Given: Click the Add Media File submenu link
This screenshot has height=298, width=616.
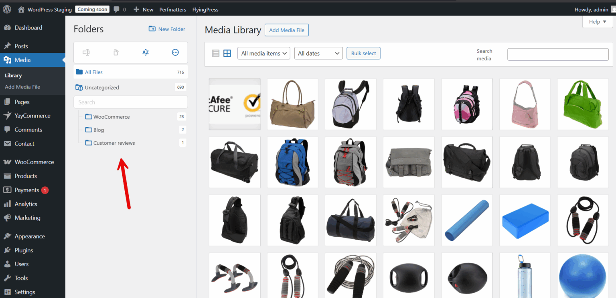Looking at the screenshot, I should point(22,87).
